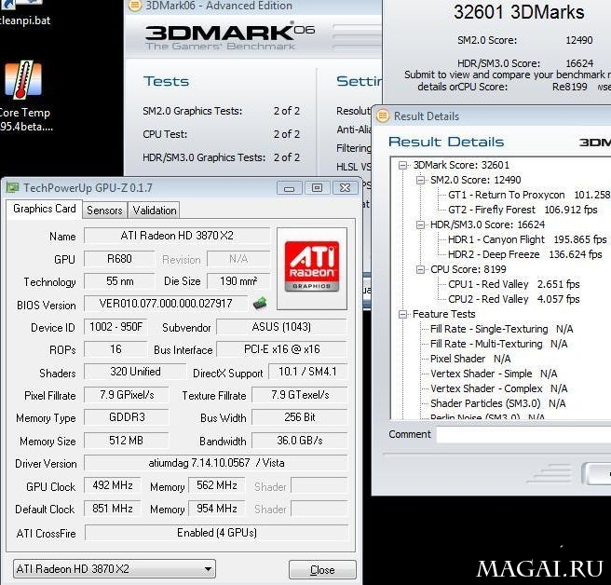This screenshot has height=585, width=611.
Task: Open the ATI Radeon HD 3870 X2 dropdown
Action: 115,569
